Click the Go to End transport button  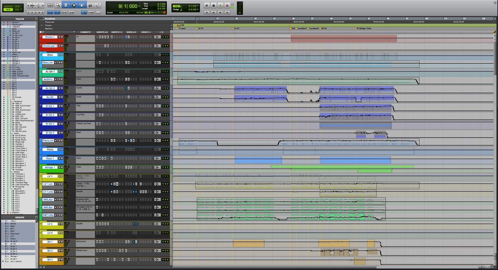(x=227, y=12)
